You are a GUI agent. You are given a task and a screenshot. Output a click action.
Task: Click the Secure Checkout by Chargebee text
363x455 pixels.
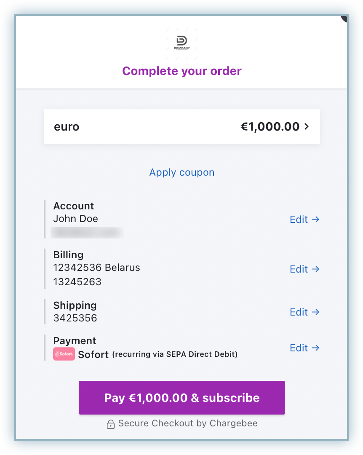(188, 423)
